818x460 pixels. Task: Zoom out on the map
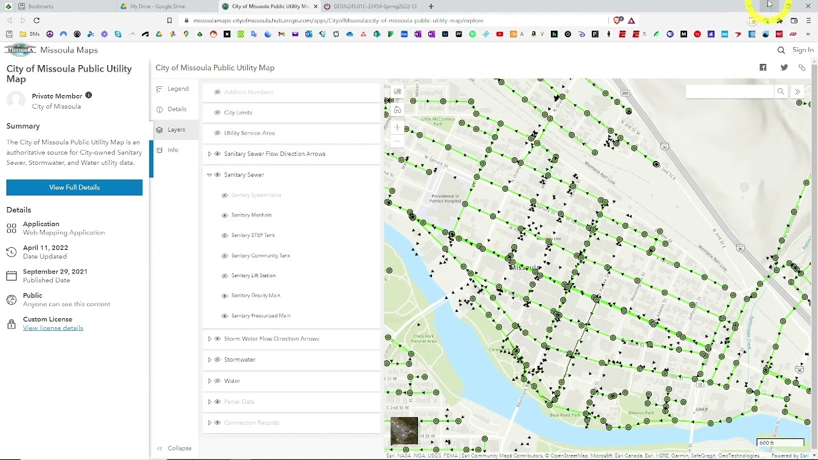[x=397, y=141]
